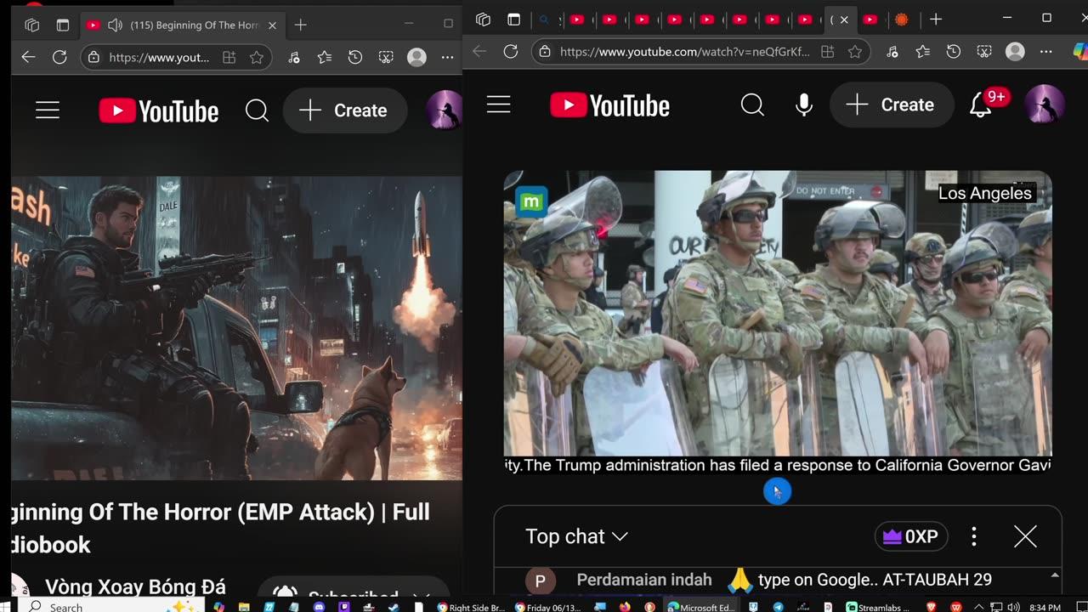Open a new tab in left Edge window
1088x612 pixels.
tap(300, 25)
